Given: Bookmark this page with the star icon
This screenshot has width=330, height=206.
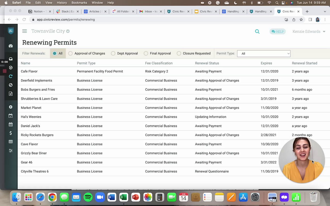Looking at the screenshot, I should pos(301,20).
